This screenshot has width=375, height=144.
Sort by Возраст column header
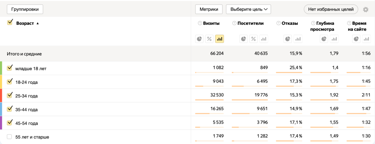coord(25,23)
